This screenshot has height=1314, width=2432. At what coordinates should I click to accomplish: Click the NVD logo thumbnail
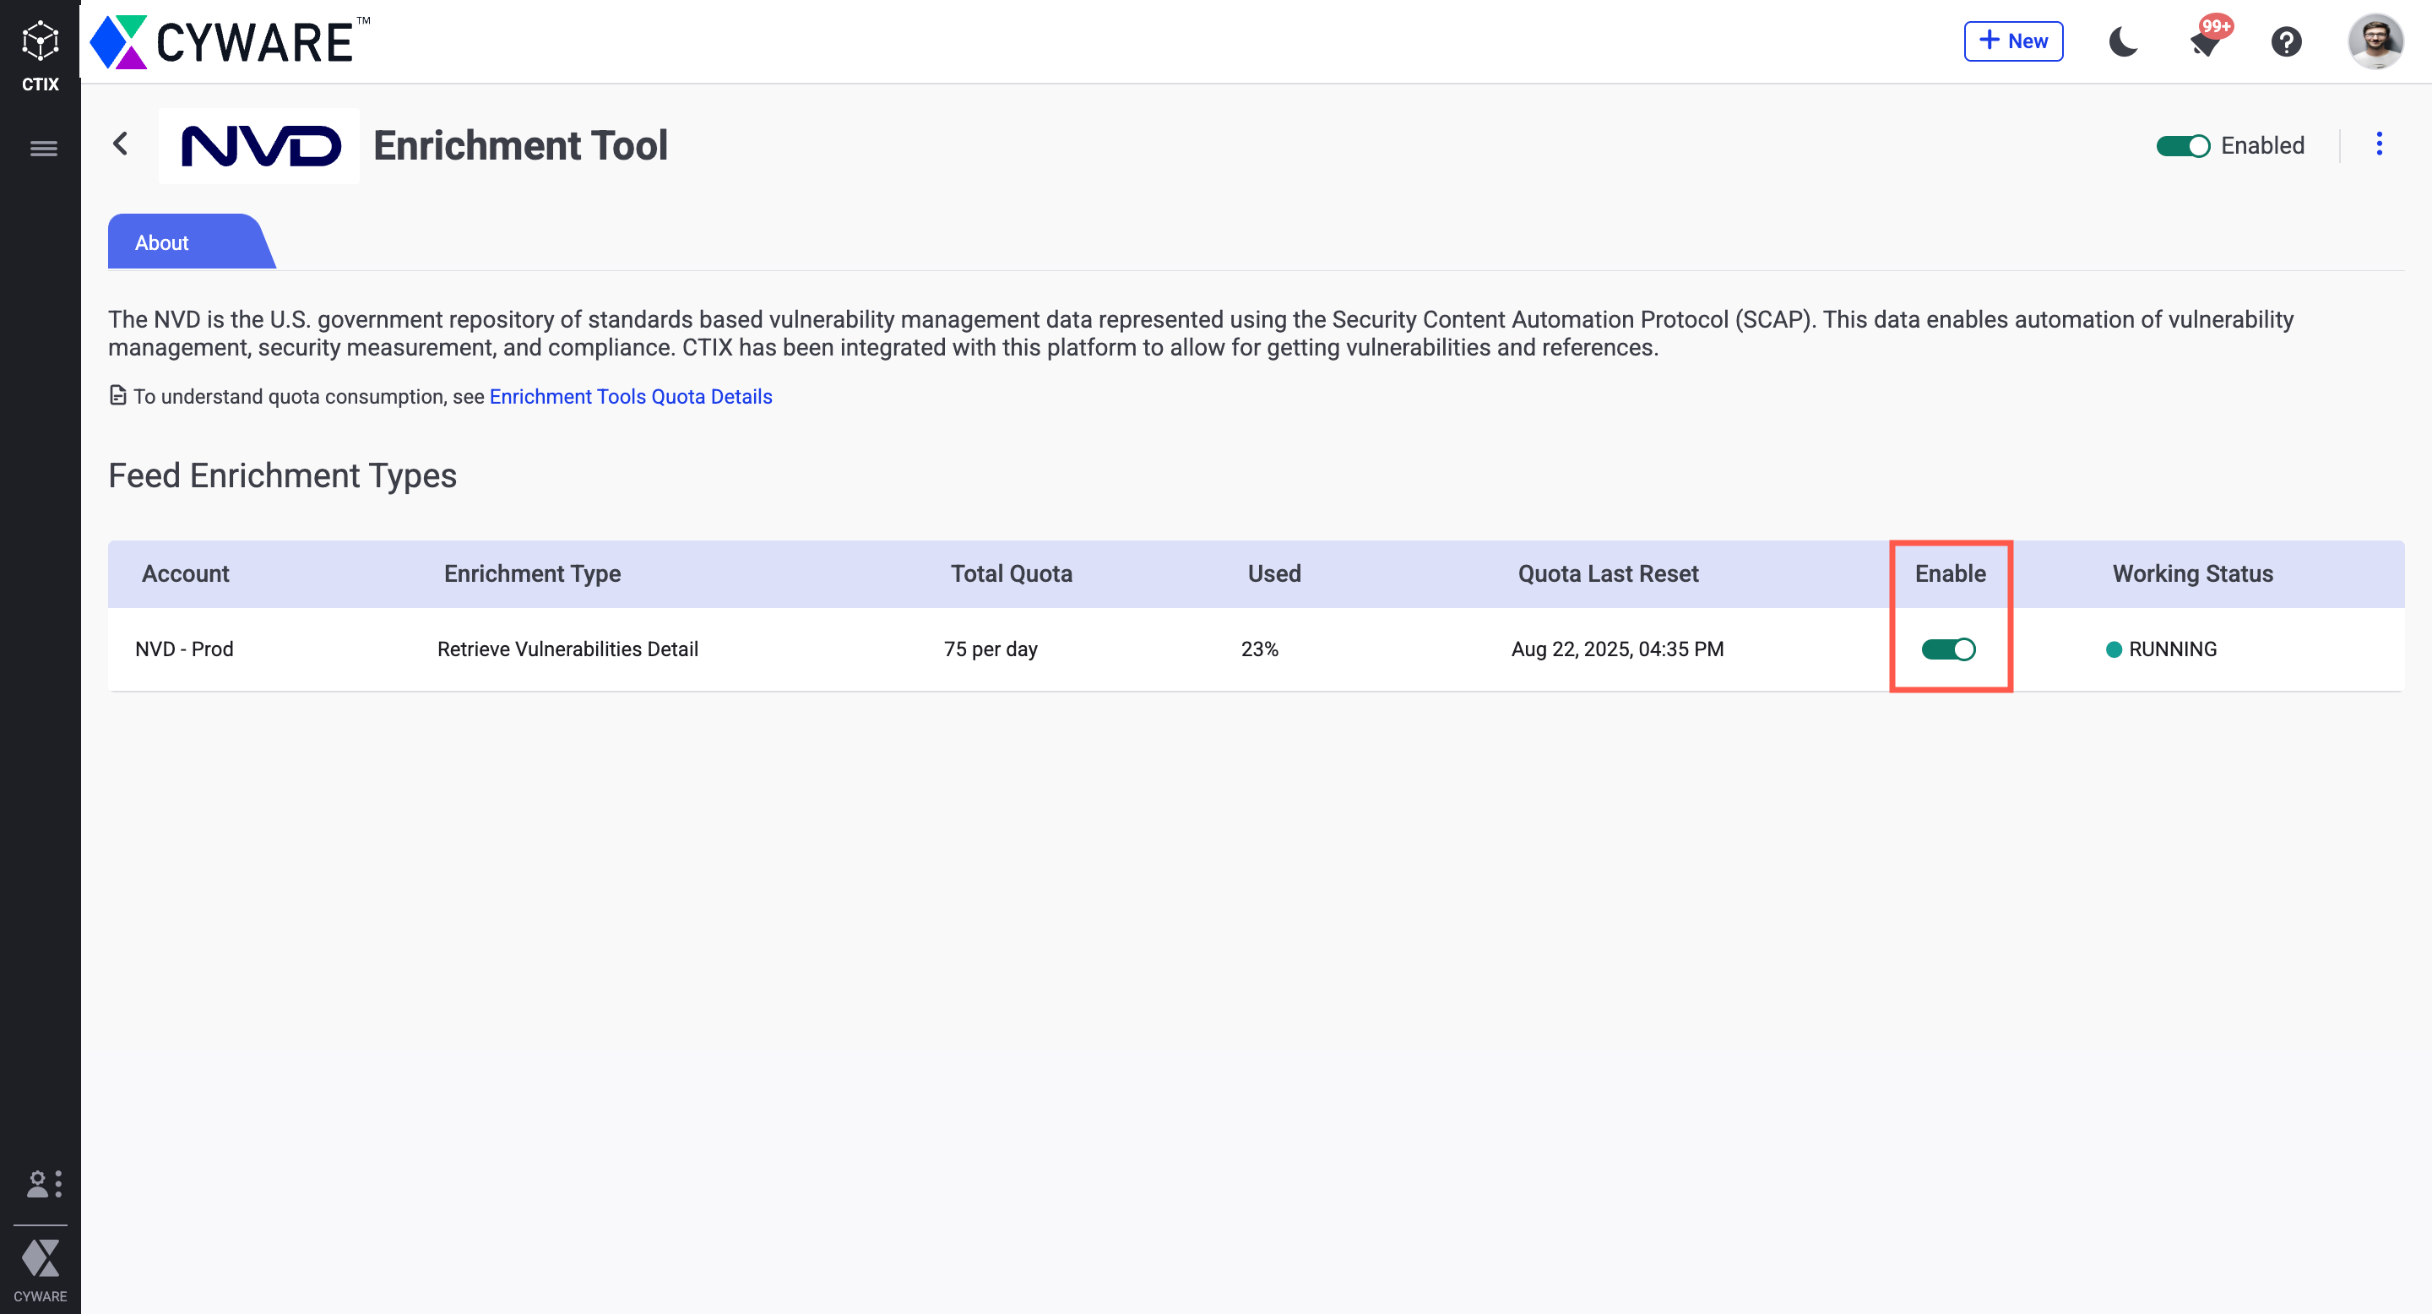click(259, 145)
